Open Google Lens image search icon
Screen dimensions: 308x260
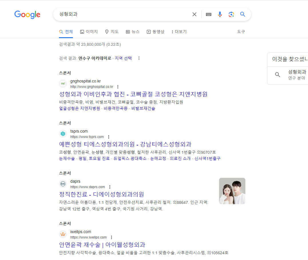pyautogui.click(x=231, y=14)
